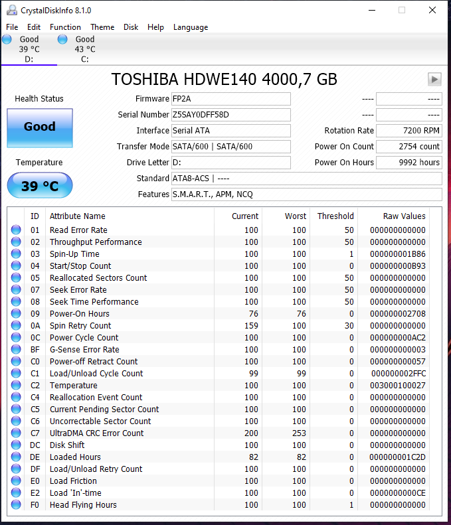Click the next disk arrow button

pyautogui.click(x=434, y=80)
